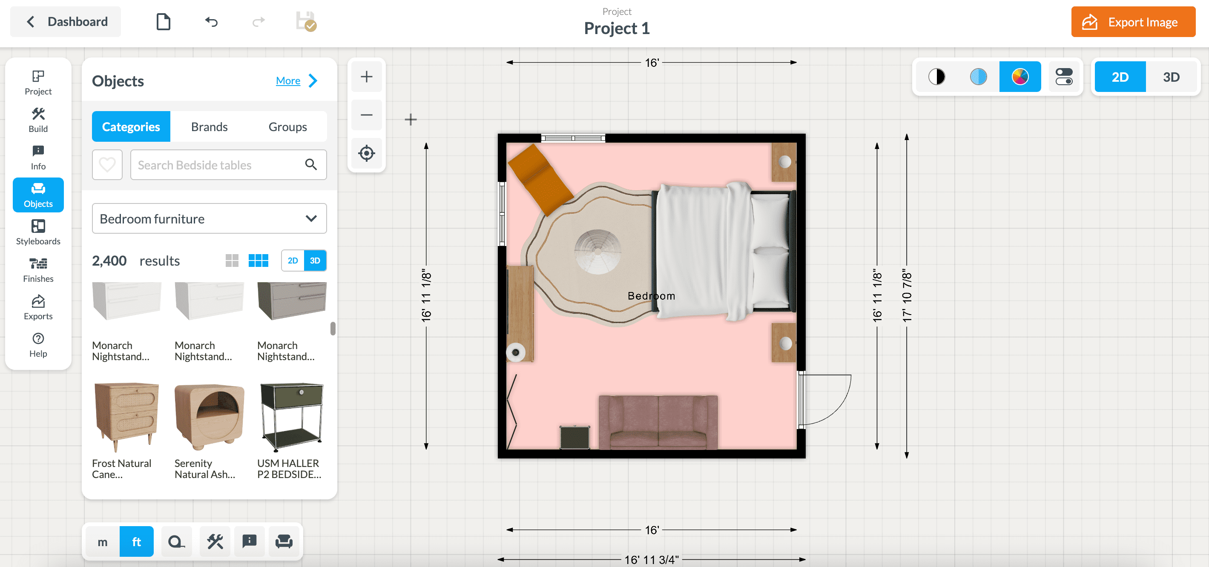Switch to the Groups tab
The image size is (1209, 567).
coord(287,126)
